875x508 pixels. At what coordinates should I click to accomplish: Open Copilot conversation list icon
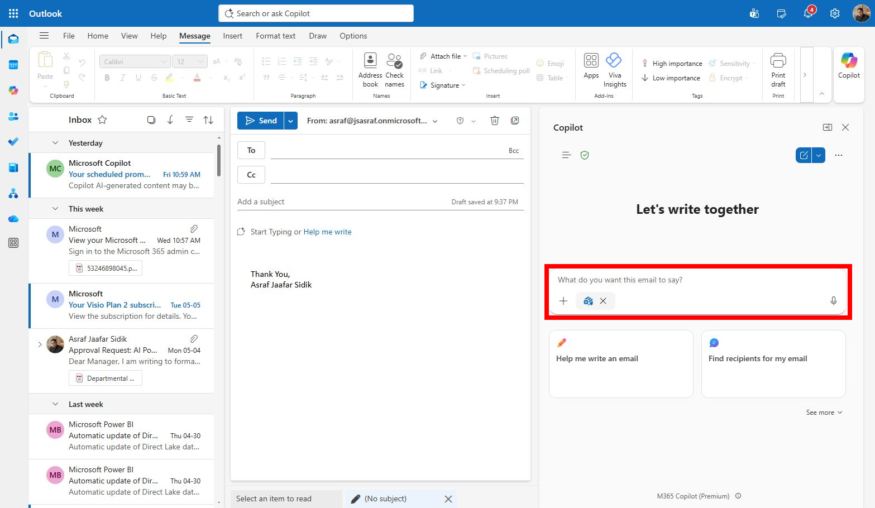coord(566,155)
